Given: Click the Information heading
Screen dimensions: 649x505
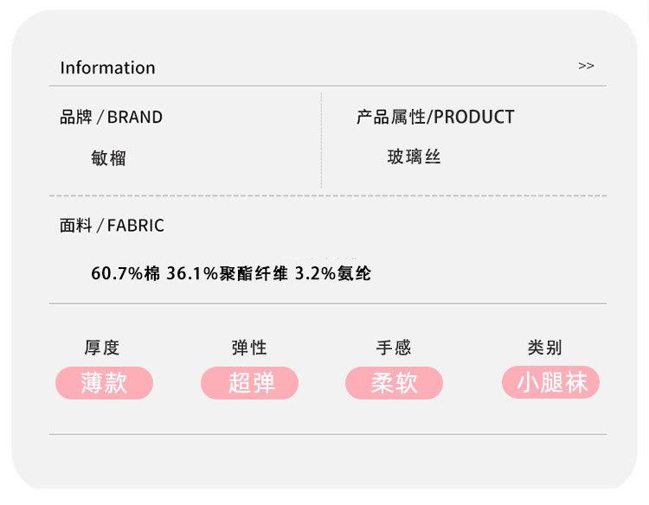Looking at the screenshot, I should [107, 67].
